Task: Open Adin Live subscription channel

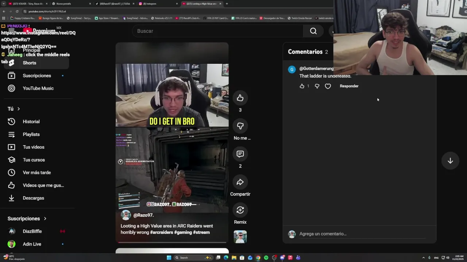Action: (36, 244)
